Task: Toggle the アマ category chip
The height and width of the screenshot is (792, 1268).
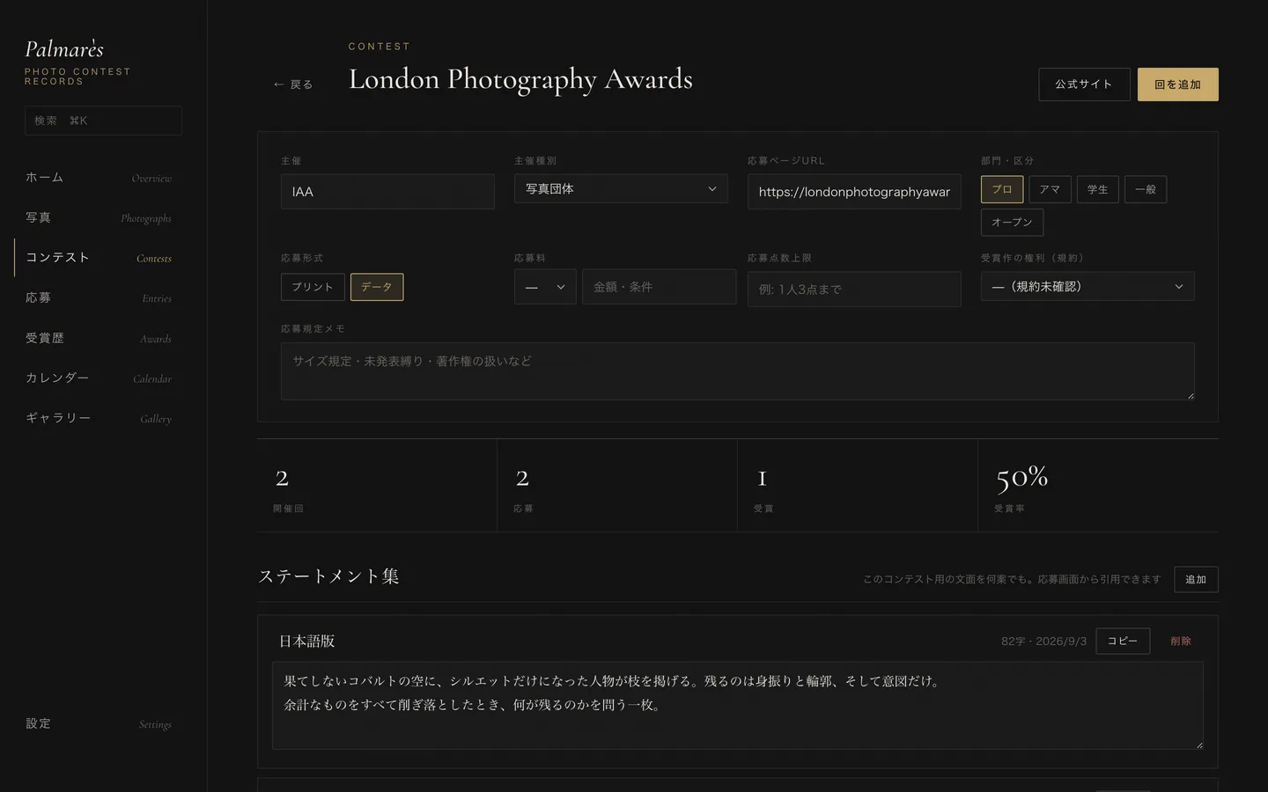Action: pyautogui.click(x=1050, y=189)
